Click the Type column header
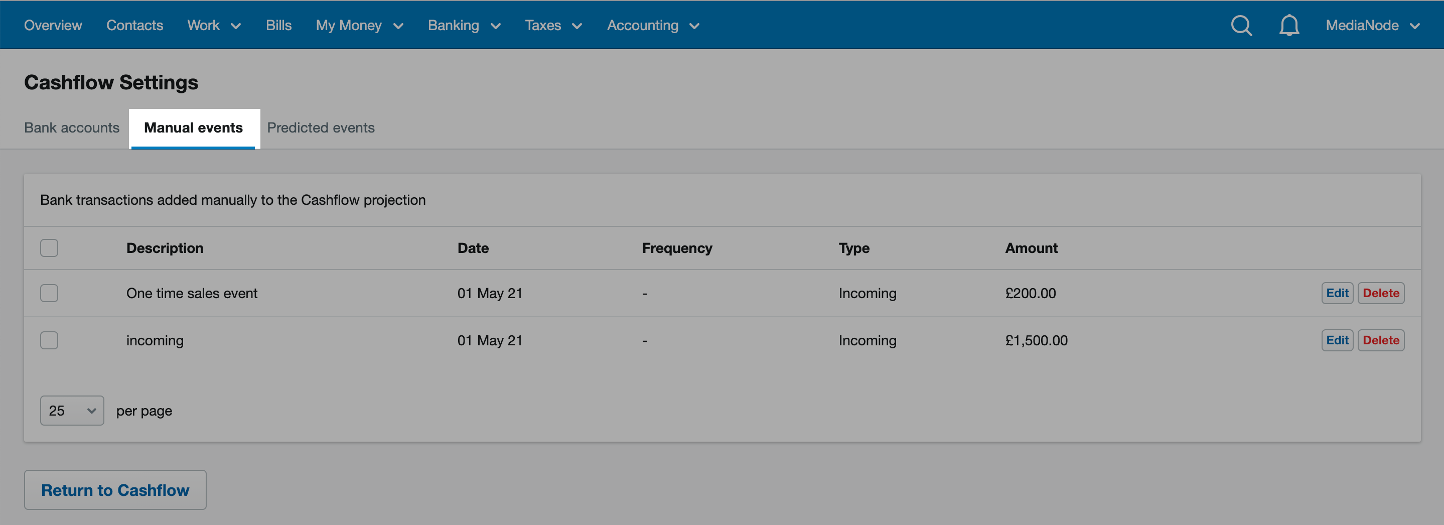The image size is (1444, 525). coord(854,248)
